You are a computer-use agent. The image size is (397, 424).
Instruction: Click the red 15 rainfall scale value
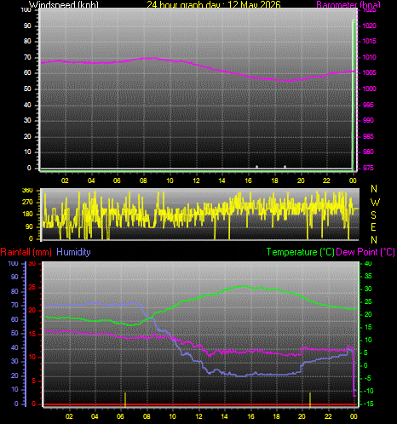point(32,335)
